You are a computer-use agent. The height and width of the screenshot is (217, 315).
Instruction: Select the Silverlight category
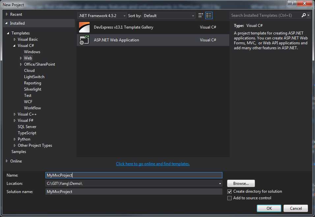click(33, 89)
